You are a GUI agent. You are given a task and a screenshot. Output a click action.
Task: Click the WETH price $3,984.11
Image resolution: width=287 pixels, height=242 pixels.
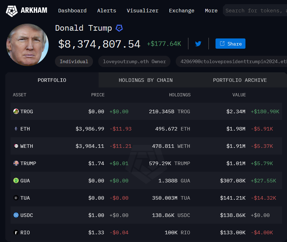90,146
